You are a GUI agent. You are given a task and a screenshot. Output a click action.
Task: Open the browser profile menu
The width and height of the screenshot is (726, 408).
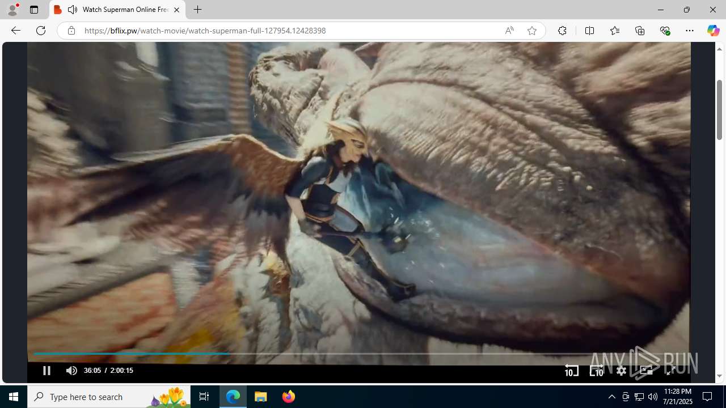point(12,10)
